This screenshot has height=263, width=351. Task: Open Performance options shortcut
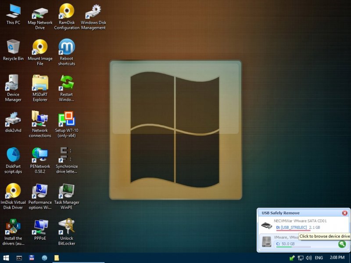pyautogui.click(x=40, y=196)
